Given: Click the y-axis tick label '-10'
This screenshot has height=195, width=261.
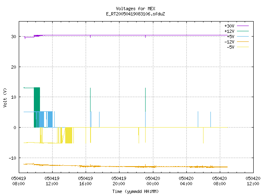Looking at the screenshot, I should coord(13,158).
